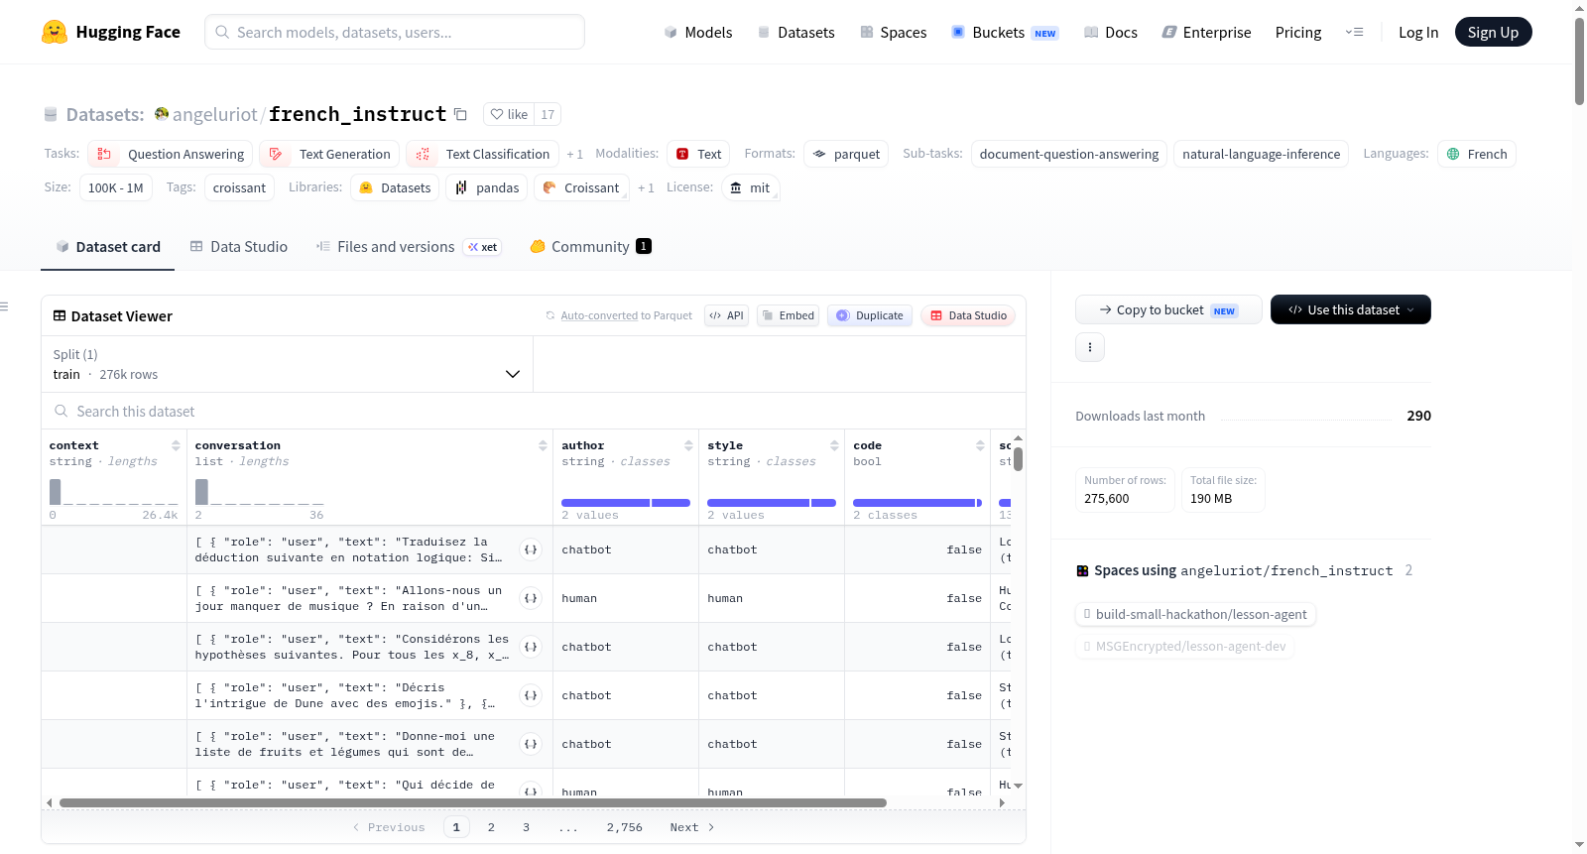Image resolution: width=1587 pixels, height=854 pixels.
Task: Focus the Search this dataset field
Action: 534,411
